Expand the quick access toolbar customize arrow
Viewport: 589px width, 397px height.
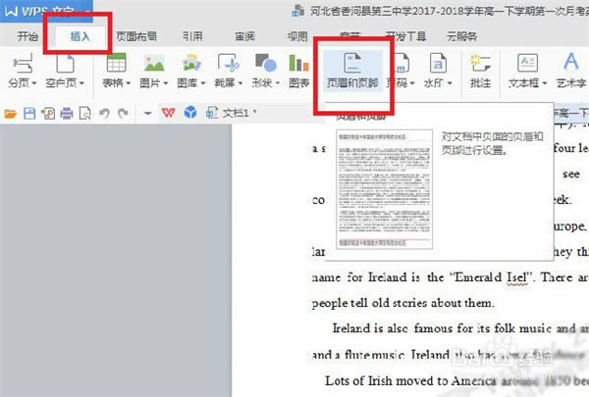(147, 113)
